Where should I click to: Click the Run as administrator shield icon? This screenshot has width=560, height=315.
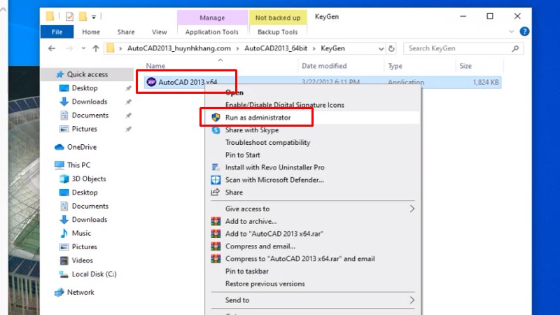pyautogui.click(x=216, y=118)
